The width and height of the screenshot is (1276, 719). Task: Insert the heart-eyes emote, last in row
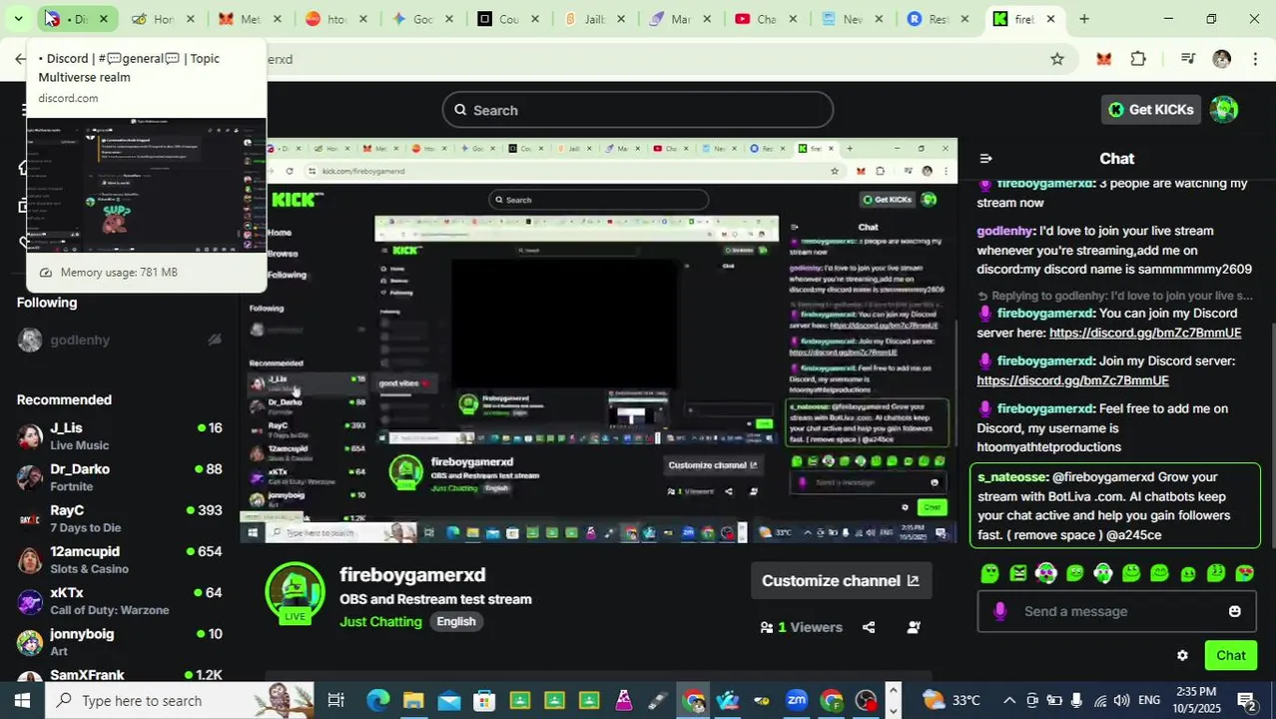tap(1244, 573)
